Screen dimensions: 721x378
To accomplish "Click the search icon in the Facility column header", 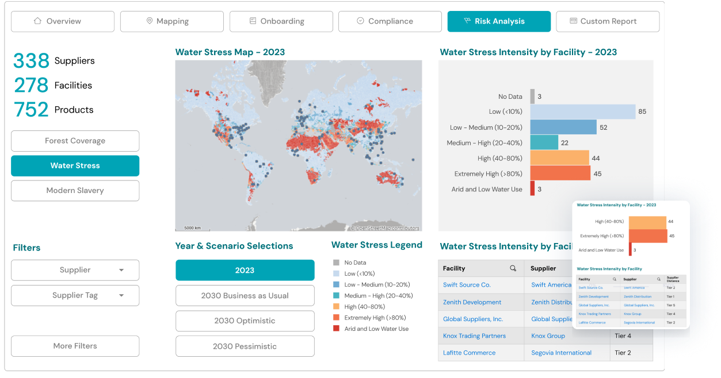I will point(512,268).
